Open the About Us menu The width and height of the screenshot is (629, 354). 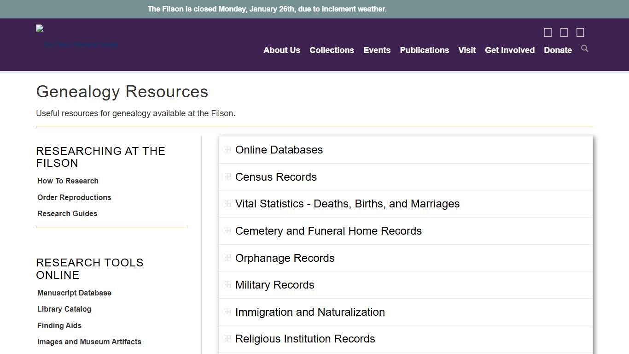(x=281, y=50)
